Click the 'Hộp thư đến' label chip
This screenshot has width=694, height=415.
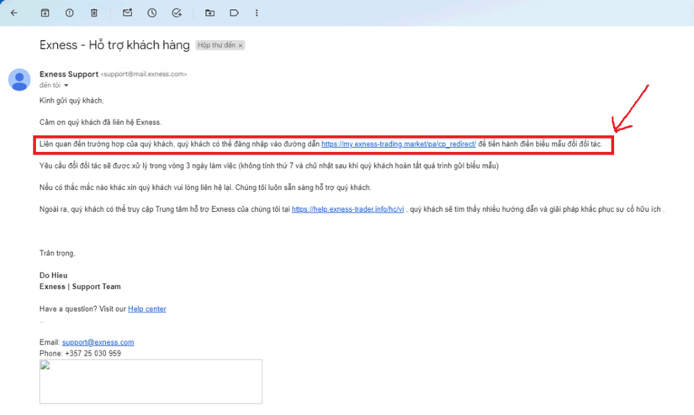[x=217, y=45]
